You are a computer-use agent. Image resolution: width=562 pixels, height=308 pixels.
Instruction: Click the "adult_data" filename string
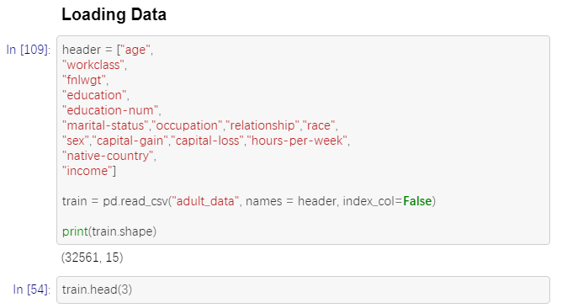pos(205,201)
